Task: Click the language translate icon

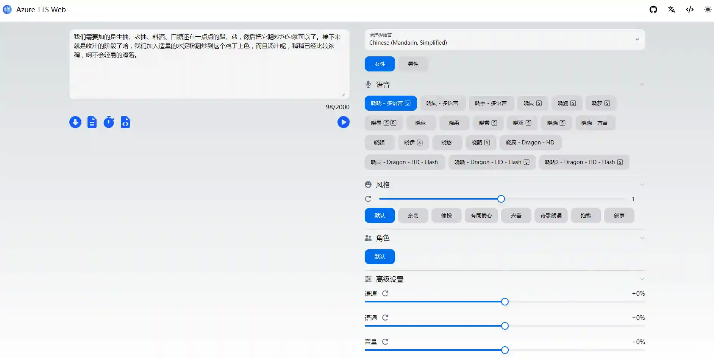Action: pos(671,10)
